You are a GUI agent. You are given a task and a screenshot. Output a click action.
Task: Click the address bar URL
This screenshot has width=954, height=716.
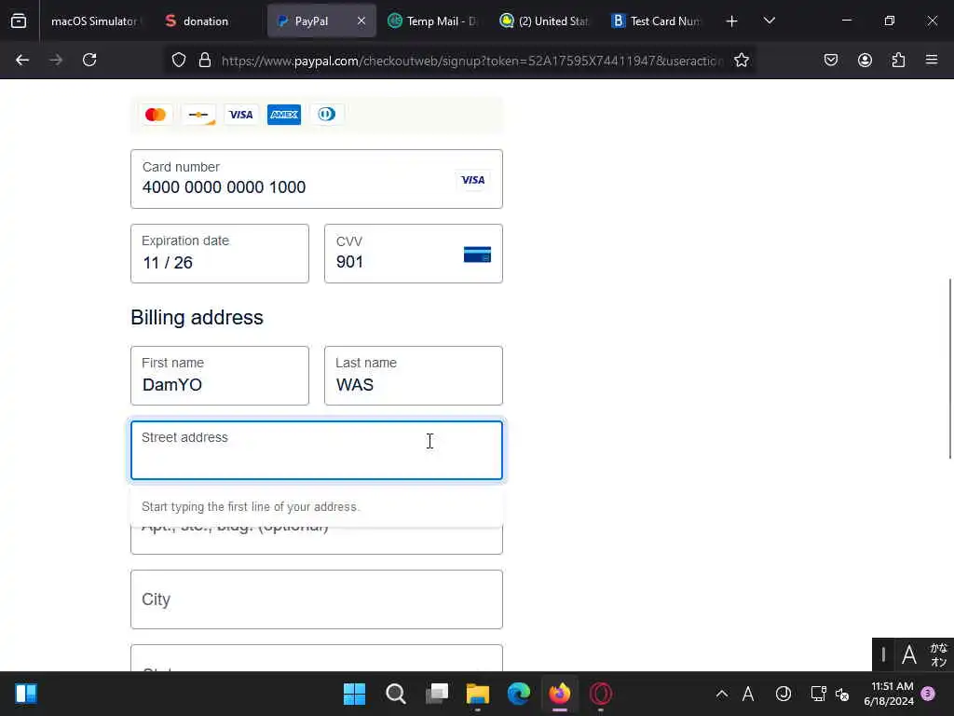point(472,61)
